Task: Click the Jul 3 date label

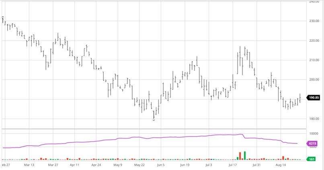Action: pyautogui.click(x=209, y=165)
